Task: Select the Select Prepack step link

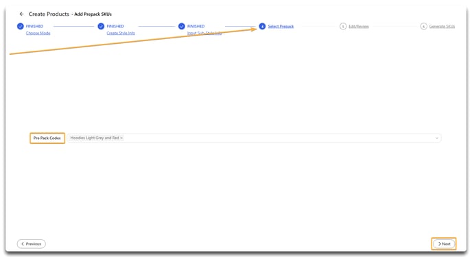Action: pos(281,27)
